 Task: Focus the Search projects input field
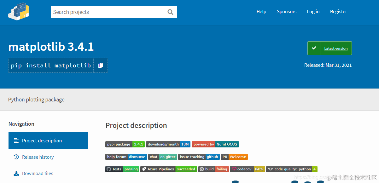(x=114, y=12)
